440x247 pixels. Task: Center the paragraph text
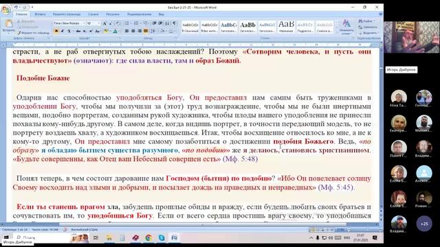(133, 31)
